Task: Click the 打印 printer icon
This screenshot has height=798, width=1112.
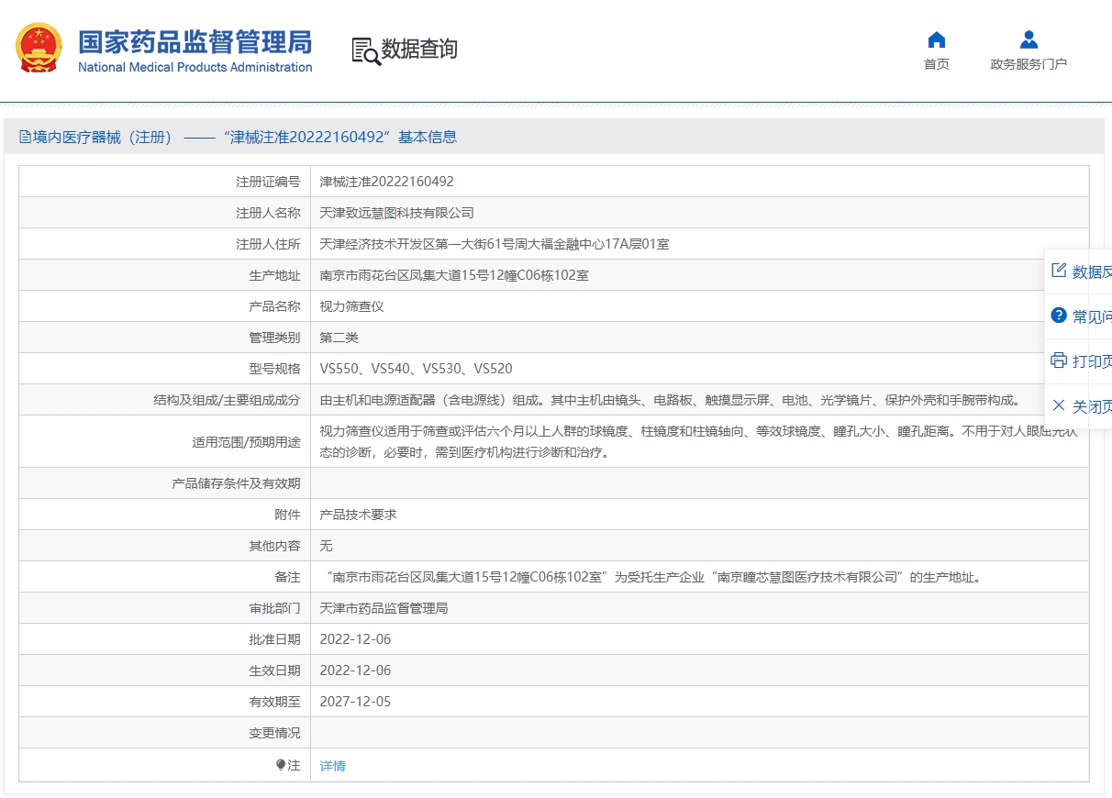Action: pyautogui.click(x=1059, y=360)
